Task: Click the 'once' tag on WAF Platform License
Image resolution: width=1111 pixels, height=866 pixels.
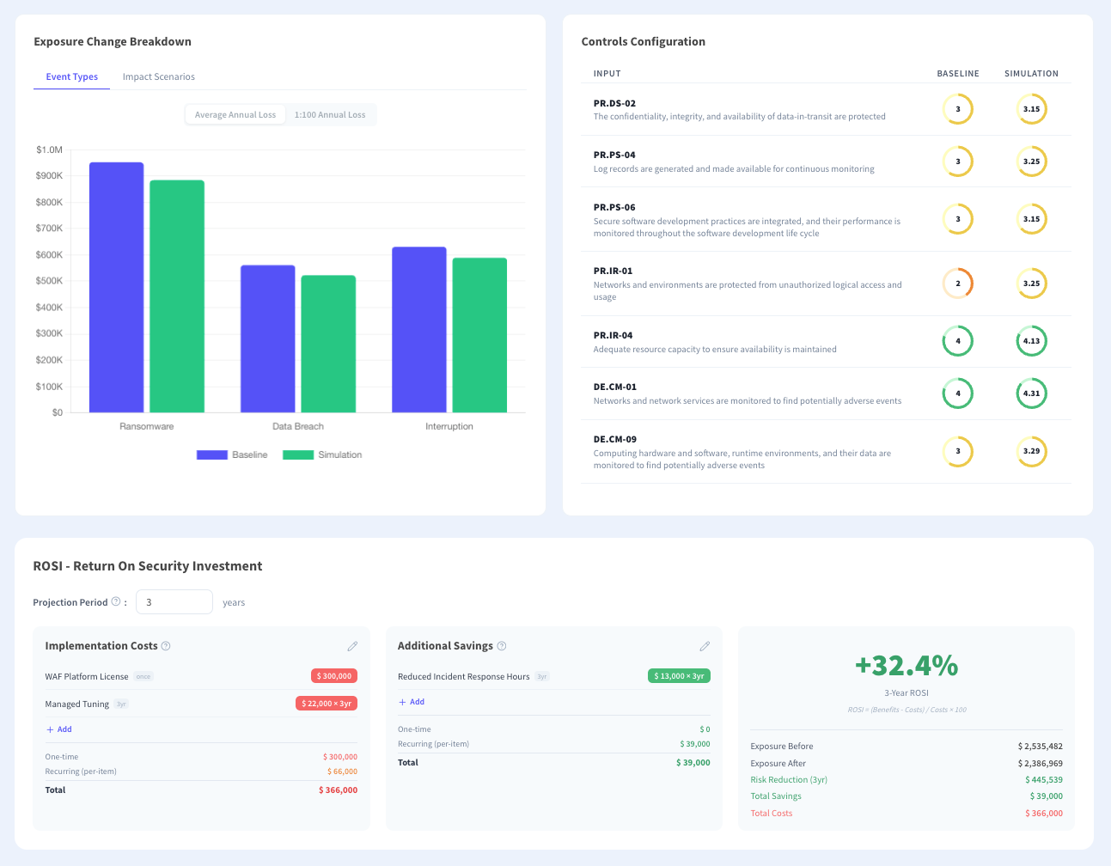Action: (143, 677)
